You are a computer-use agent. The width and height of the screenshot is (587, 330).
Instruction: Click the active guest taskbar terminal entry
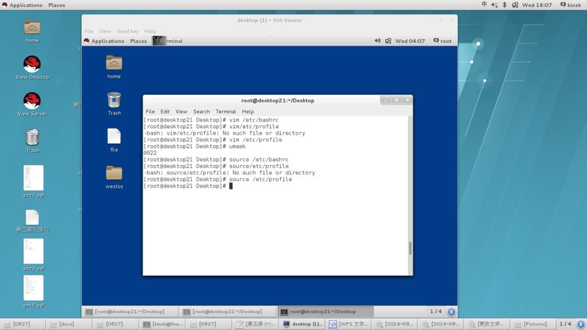pos(326,312)
